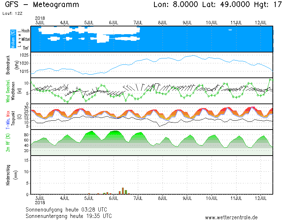The width and height of the screenshot is (282, 220).
Task: Click the Tief cloud level label
Action: click(26, 48)
